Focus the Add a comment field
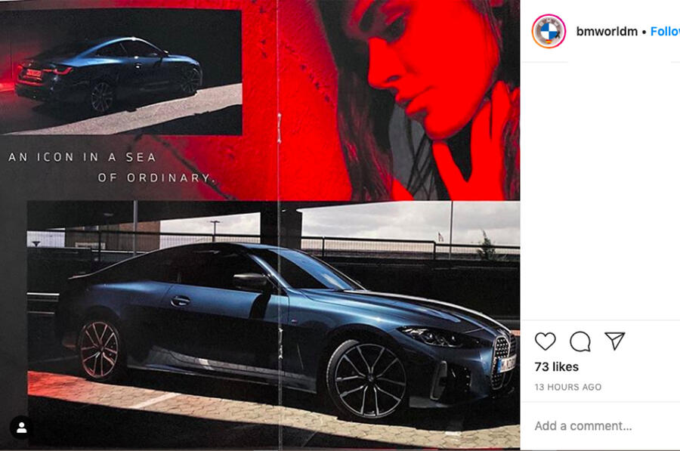 [x=583, y=426]
